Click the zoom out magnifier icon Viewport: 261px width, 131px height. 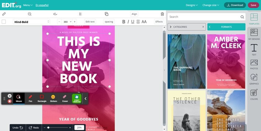(30, 14)
